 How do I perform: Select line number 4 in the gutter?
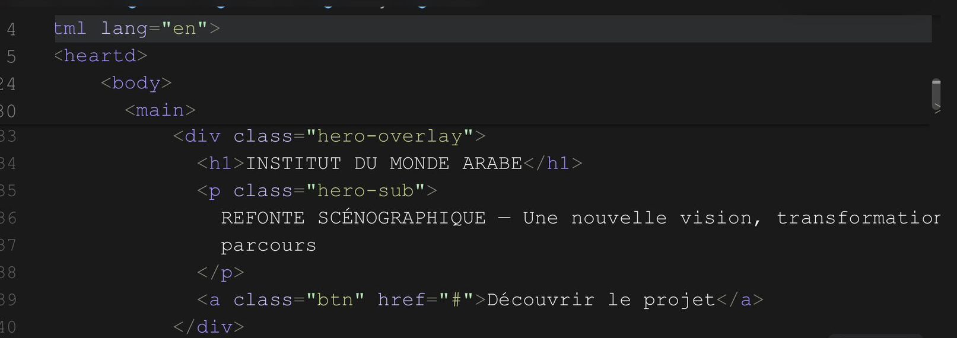(11, 29)
